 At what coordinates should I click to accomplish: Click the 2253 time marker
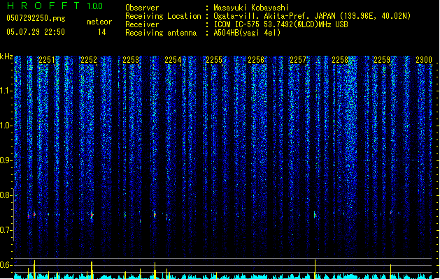131,60
